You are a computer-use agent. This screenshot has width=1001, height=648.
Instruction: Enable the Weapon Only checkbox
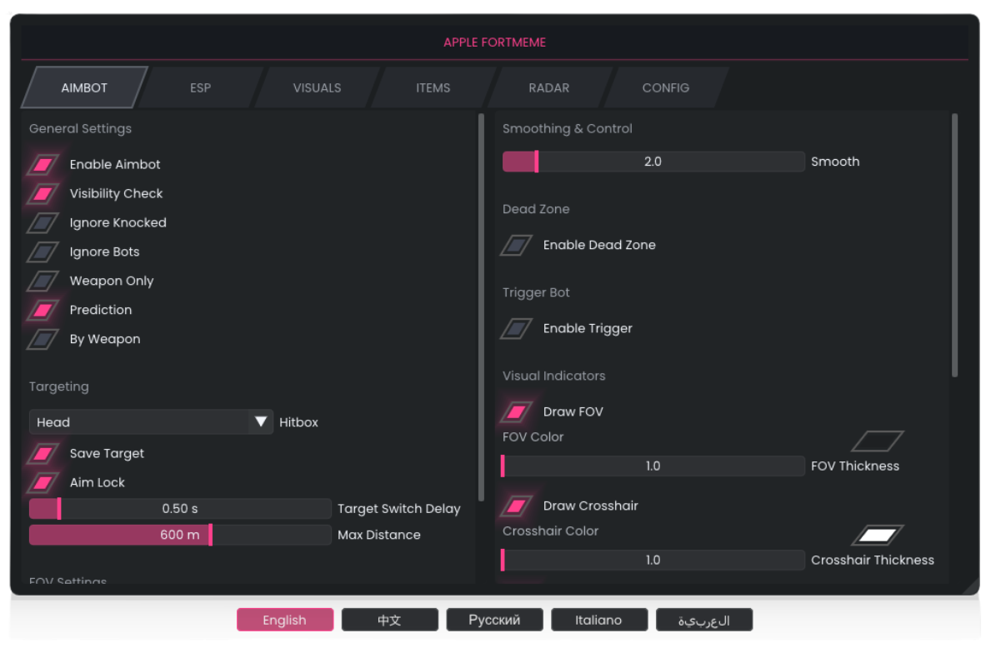[x=43, y=282]
